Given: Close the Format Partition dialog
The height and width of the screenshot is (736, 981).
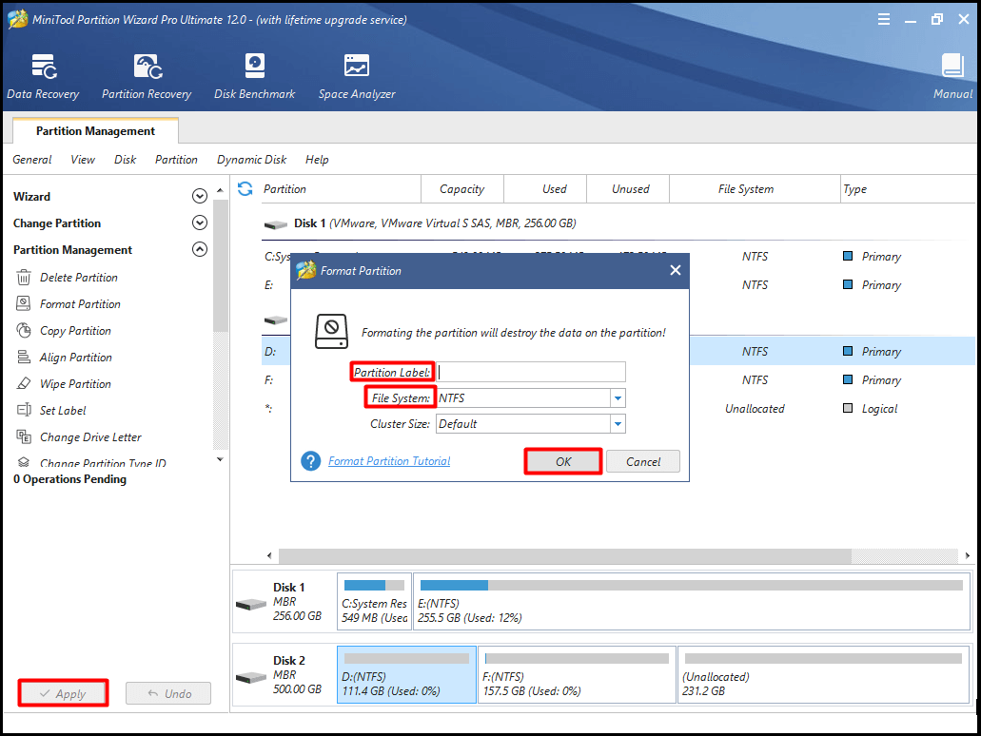Looking at the screenshot, I should click(675, 270).
